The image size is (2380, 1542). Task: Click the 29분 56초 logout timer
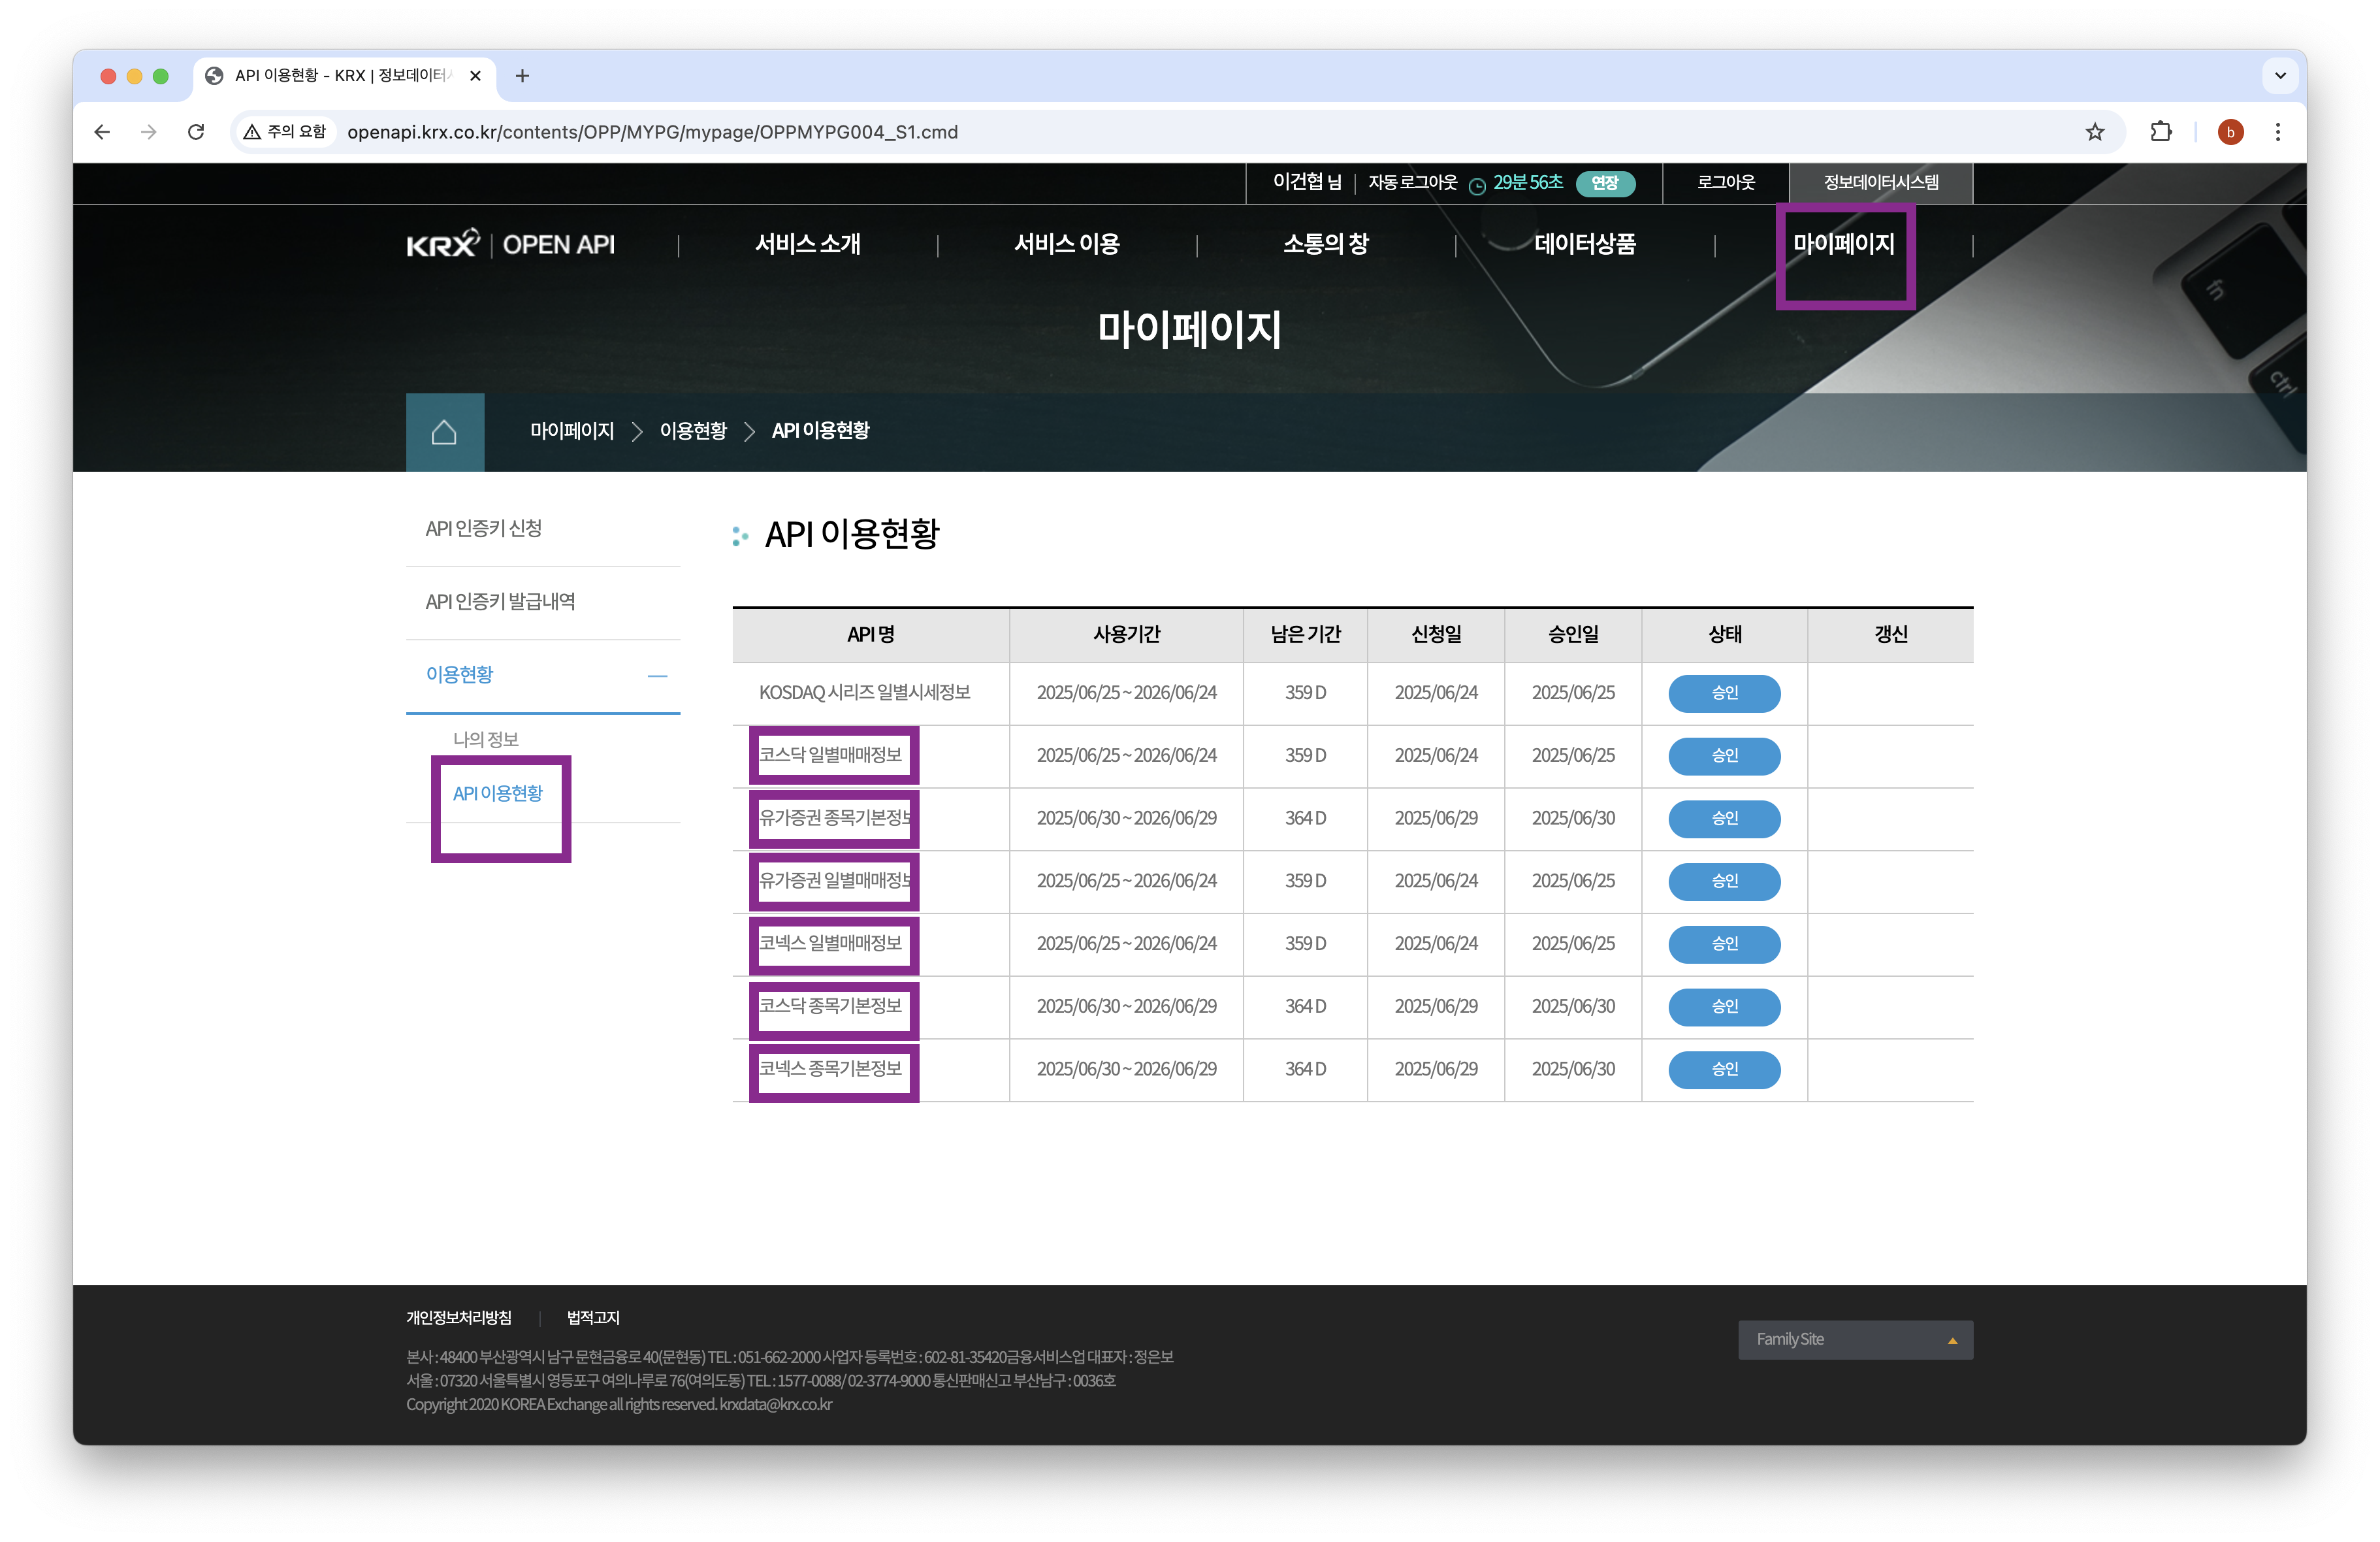(x=1527, y=182)
